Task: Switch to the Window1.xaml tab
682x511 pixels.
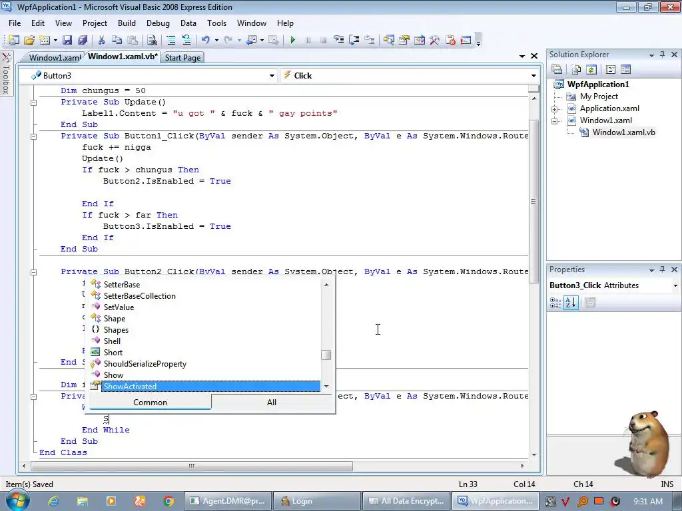Action: pyautogui.click(x=55, y=57)
